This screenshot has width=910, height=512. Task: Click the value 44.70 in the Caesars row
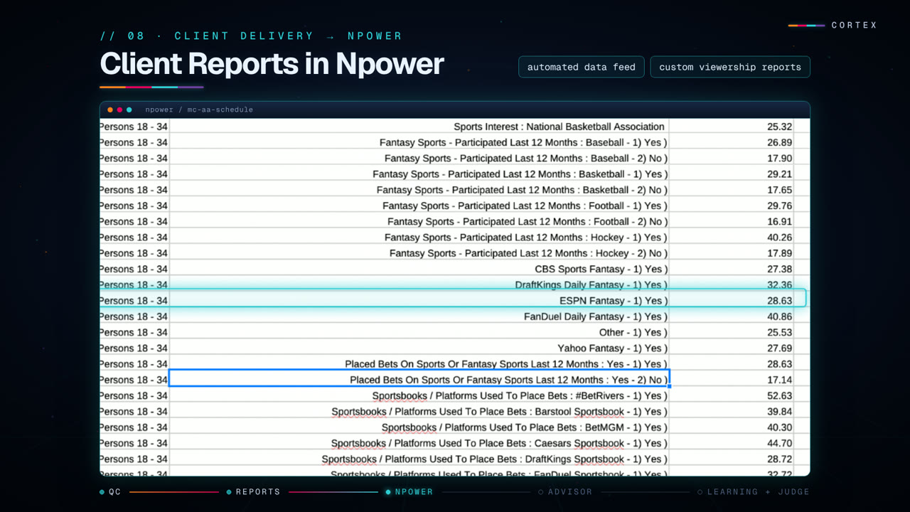coord(780,443)
